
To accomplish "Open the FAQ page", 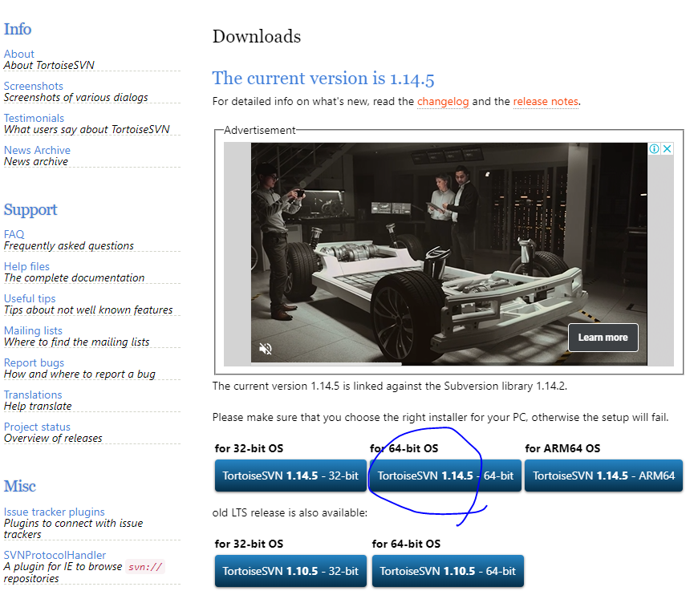I will click(x=14, y=234).
